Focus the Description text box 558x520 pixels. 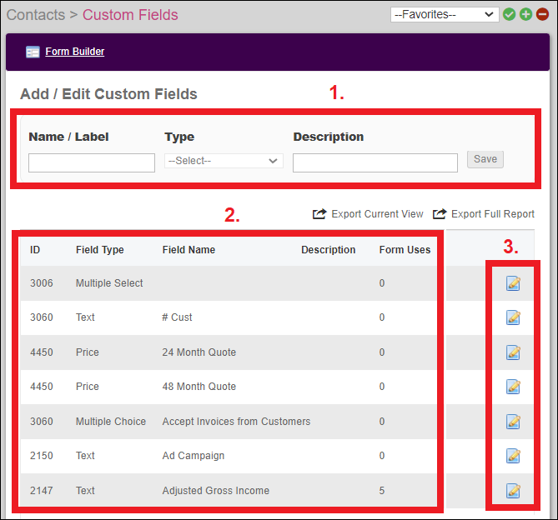click(x=375, y=162)
